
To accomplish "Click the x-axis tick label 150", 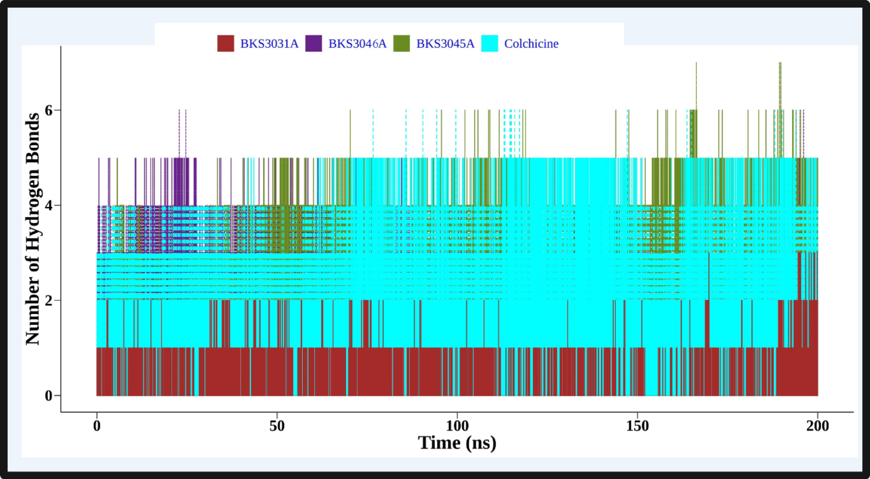I will coord(637,426).
